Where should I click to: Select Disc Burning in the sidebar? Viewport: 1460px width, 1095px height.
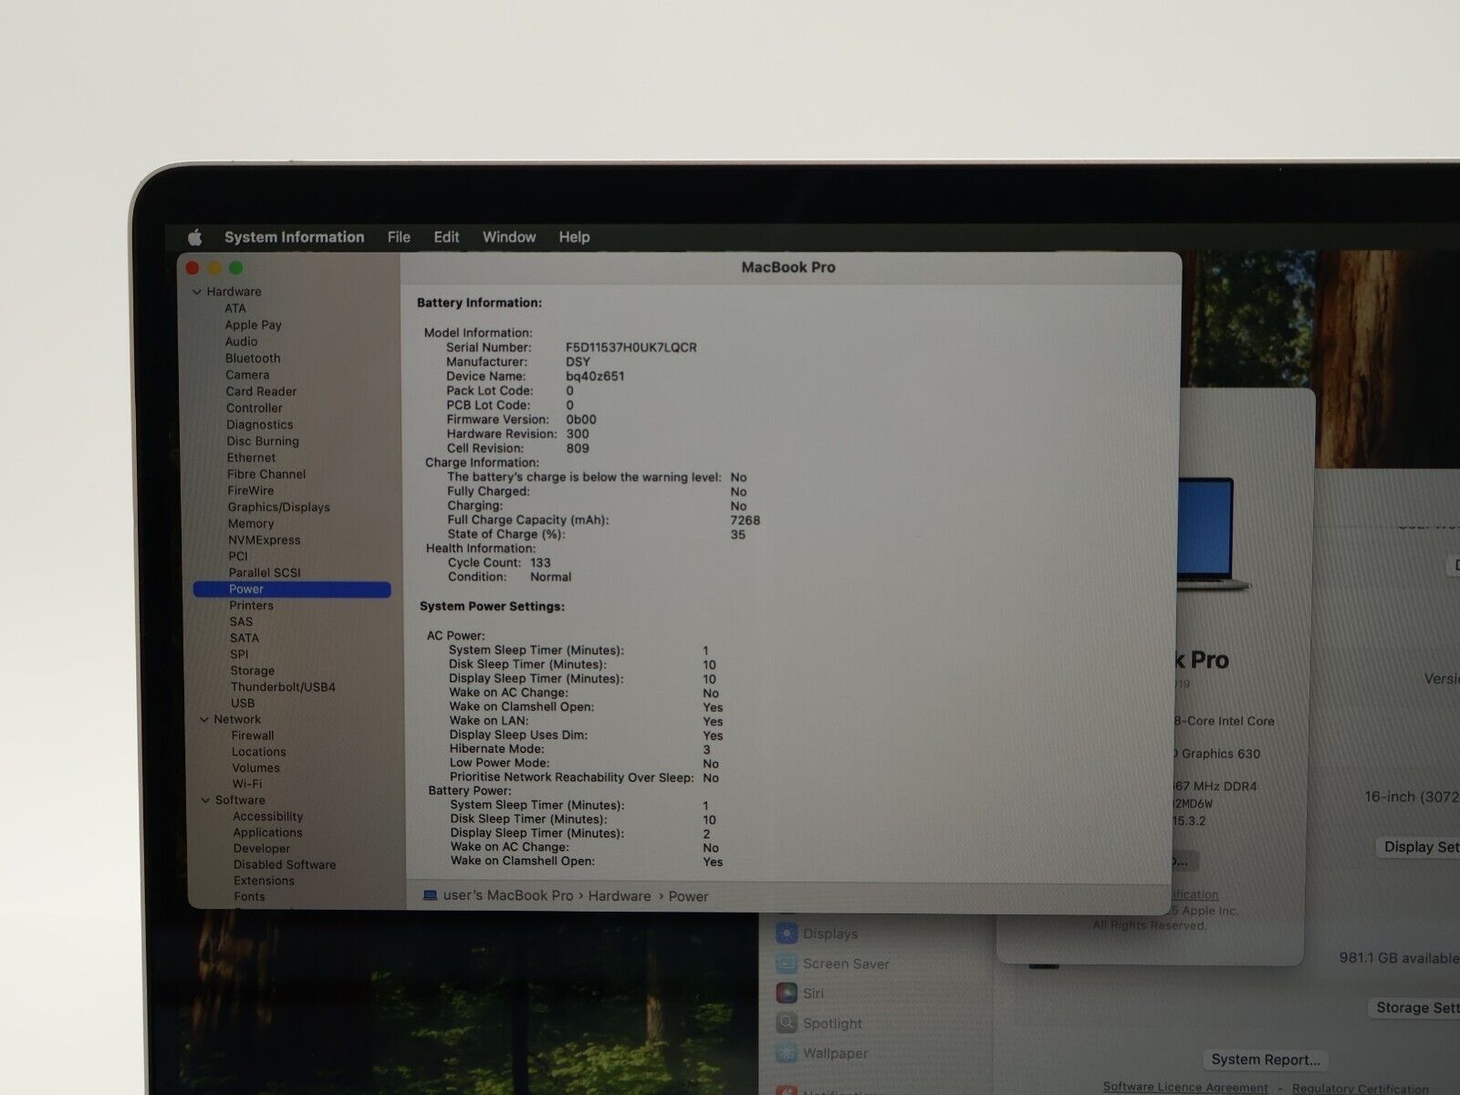point(263,441)
